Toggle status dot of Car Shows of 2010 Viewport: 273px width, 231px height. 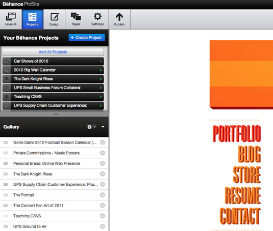(x=101, y=61)
